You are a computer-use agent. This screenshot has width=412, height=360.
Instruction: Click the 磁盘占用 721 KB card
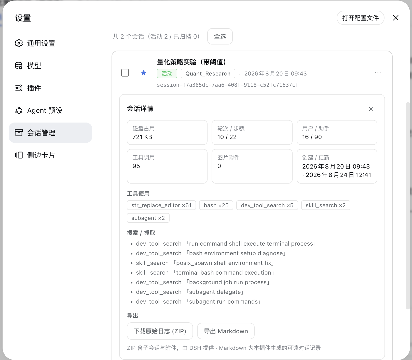tap(167, 132)
